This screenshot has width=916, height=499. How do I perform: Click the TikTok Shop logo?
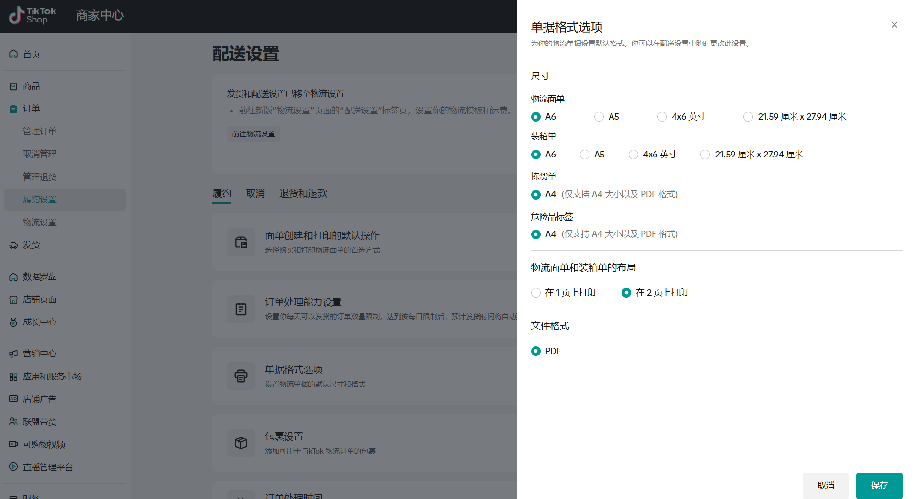click(x=33, y=15)
